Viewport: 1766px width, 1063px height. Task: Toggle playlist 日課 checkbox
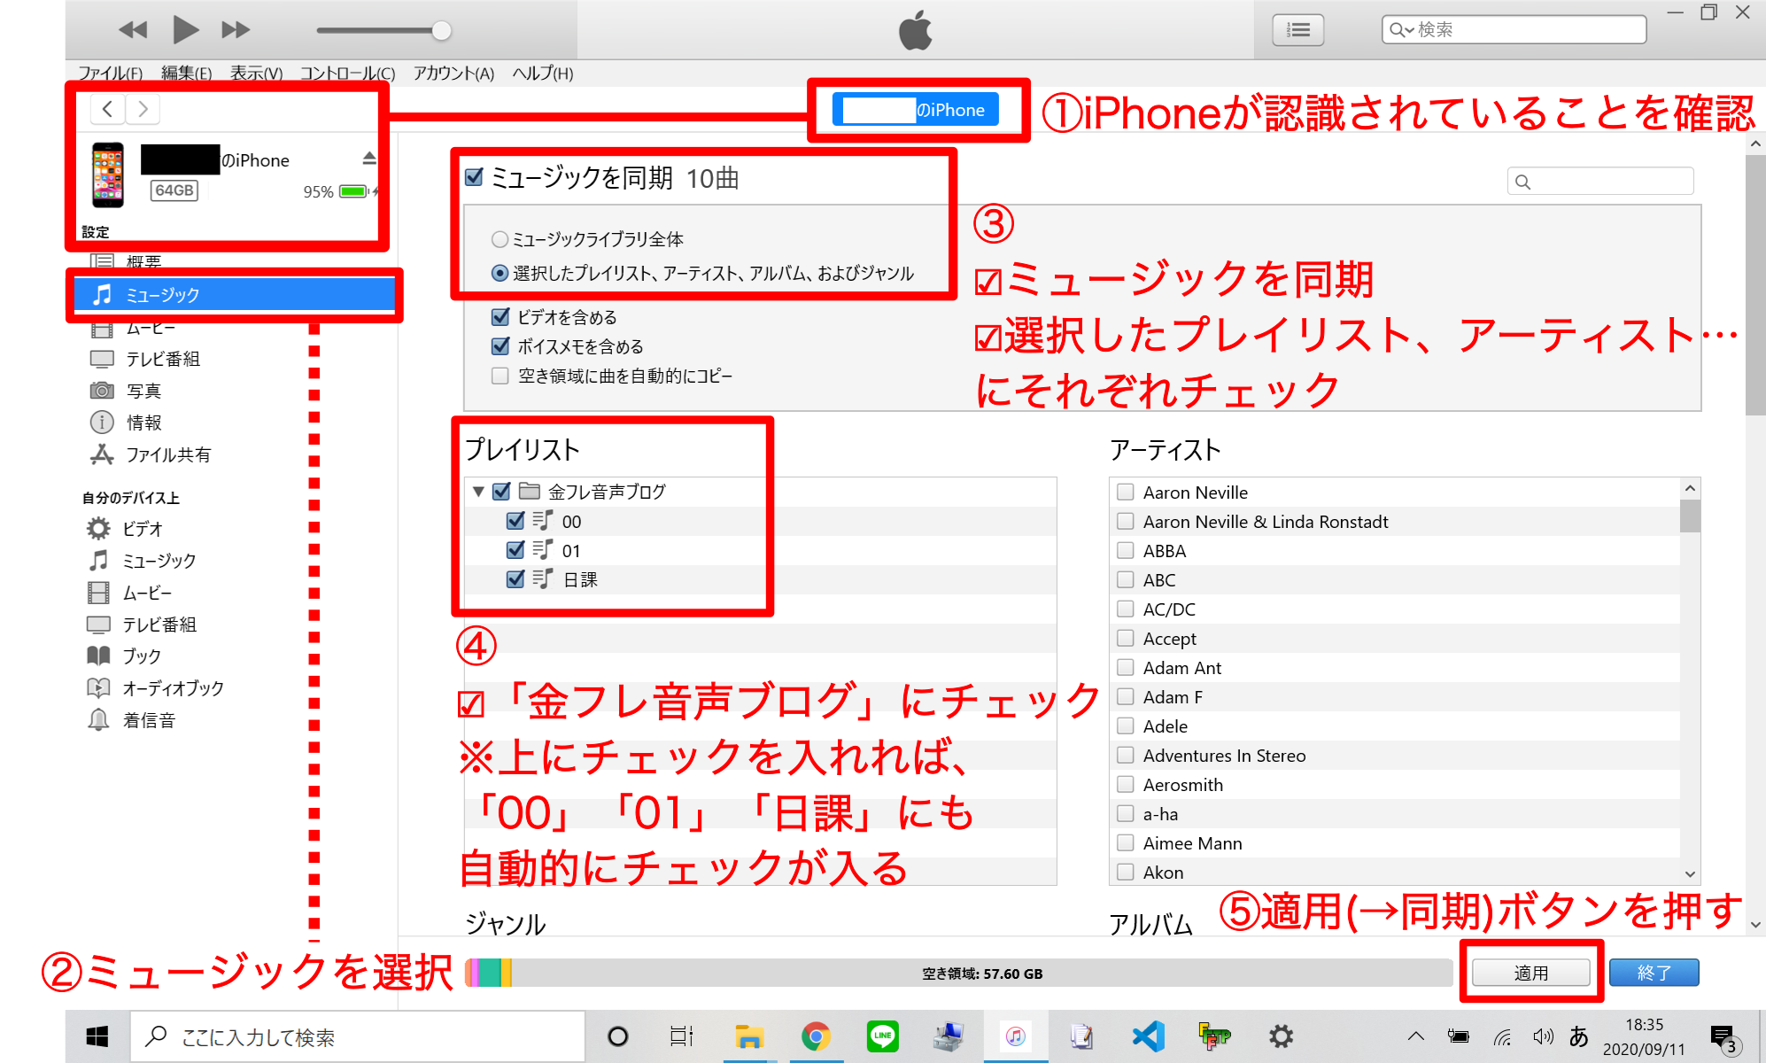coord(515,578)
